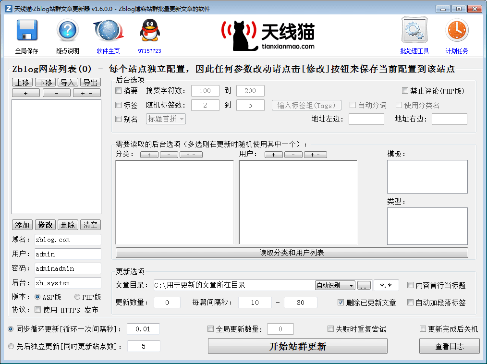The width and height of the screenshot is (487, 364).
Task: Click the 类型 list box
Action: click(427, 226)
